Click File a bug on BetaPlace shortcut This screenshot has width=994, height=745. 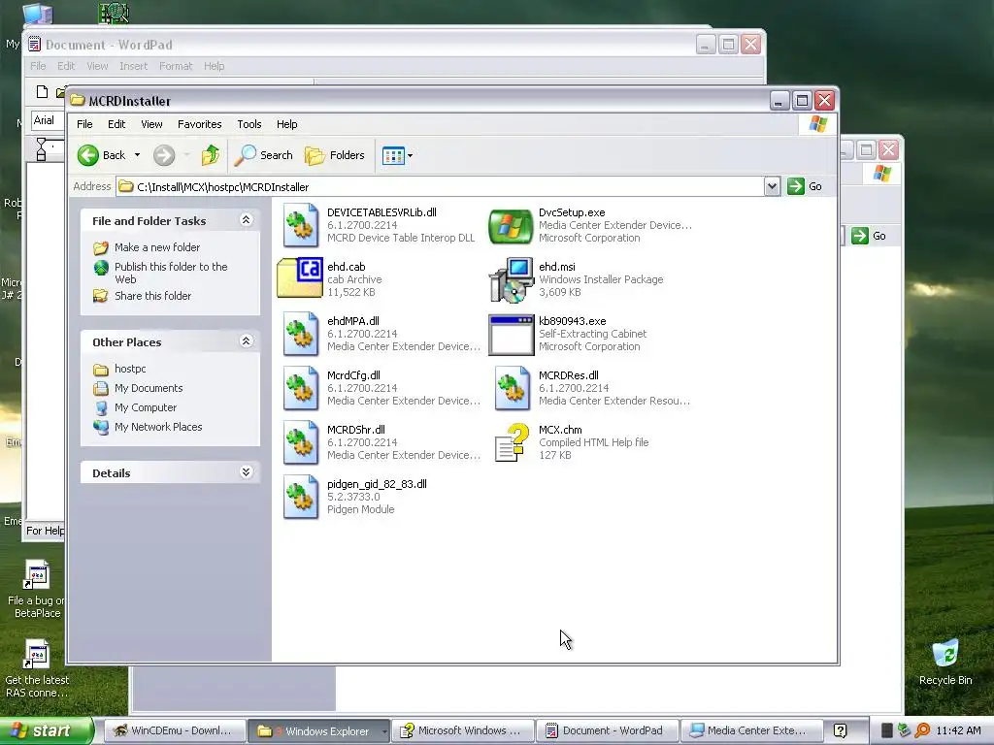pos(36,589)
